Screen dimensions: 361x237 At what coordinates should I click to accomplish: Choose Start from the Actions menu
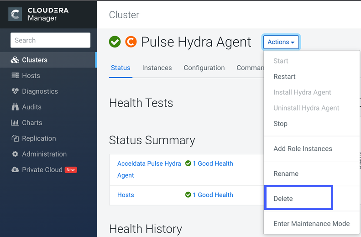point(312,61)
